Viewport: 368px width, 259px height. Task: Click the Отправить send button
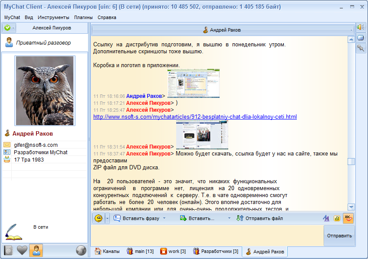coord(339,236)
